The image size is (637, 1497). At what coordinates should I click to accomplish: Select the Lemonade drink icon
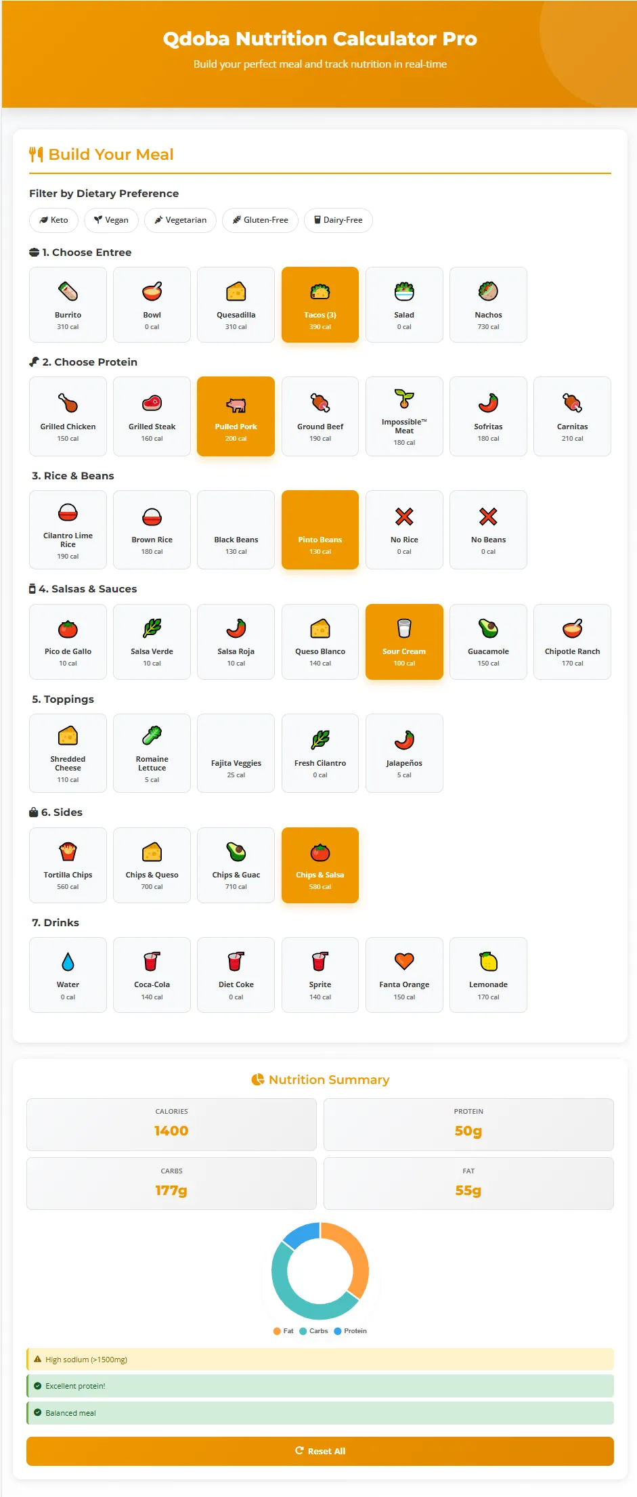pyautogui.click(x=488, y=961)
